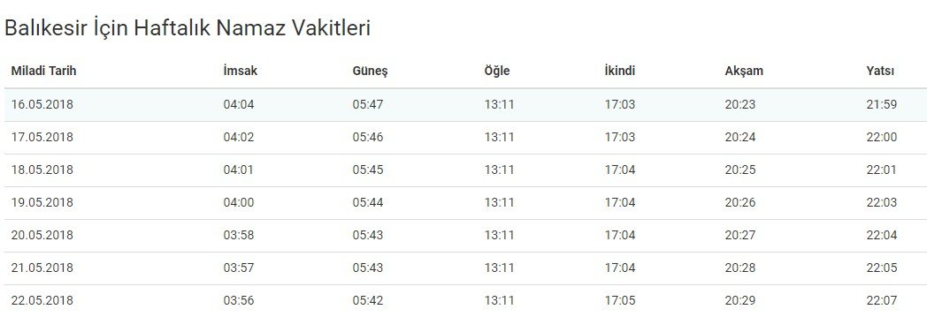This screenshot has height=332, width=927.
Task: Select Güneş time 05:42
Action: click(x=368, y=301)
